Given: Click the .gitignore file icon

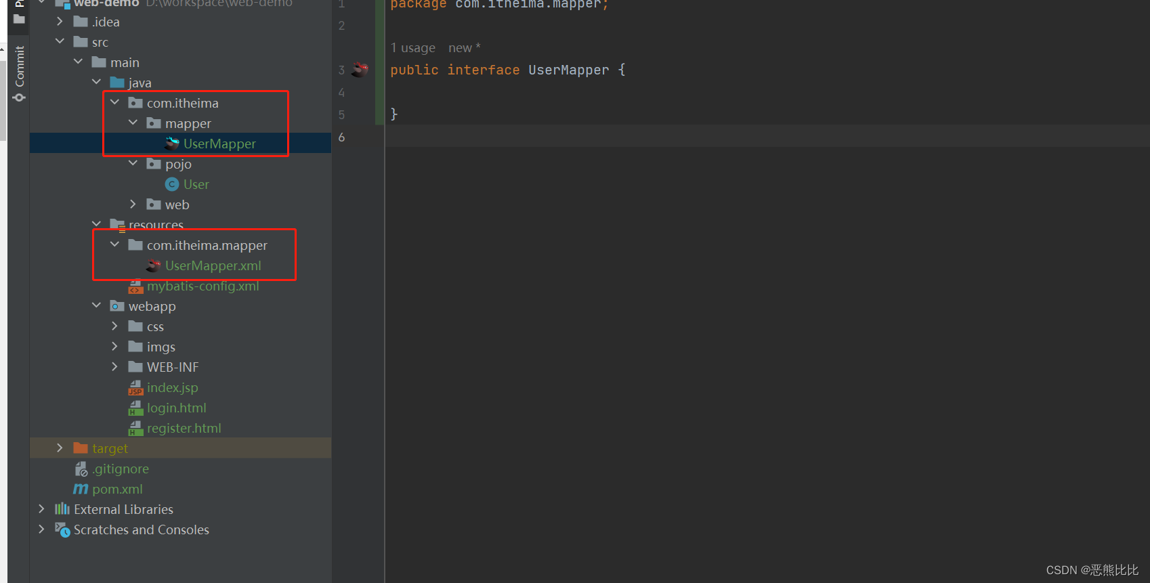Looking at the screenshot, I should tap(81, 469).
